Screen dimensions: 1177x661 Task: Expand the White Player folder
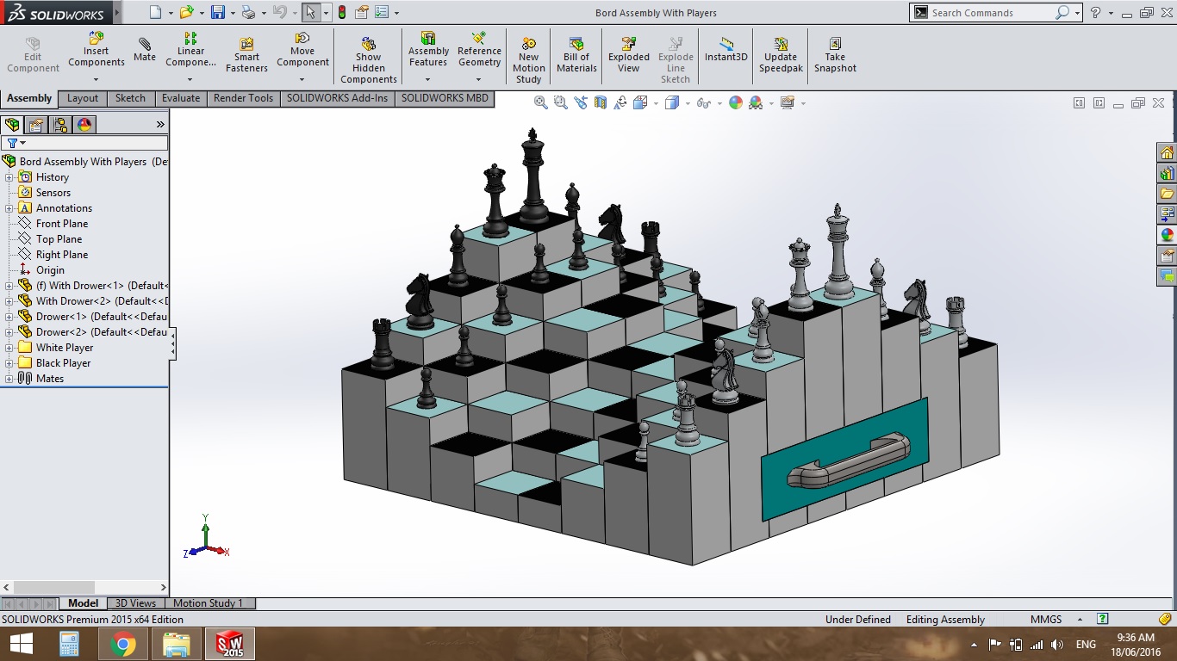pyautogui.click(x=9, y=348)
